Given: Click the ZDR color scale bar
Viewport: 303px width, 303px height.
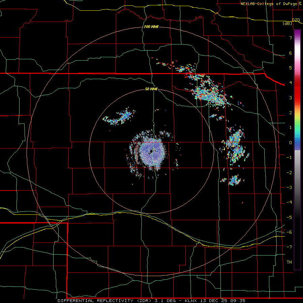Looking at the screenshot, I should click(297, 149).
